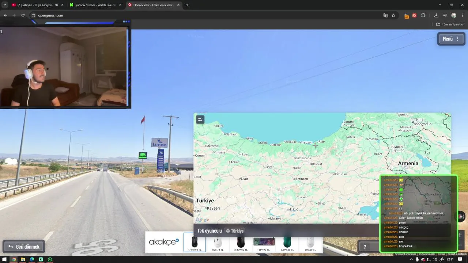Open the Terms link
The height and width of the screenshot is (263, 468).
coord(442,254)
